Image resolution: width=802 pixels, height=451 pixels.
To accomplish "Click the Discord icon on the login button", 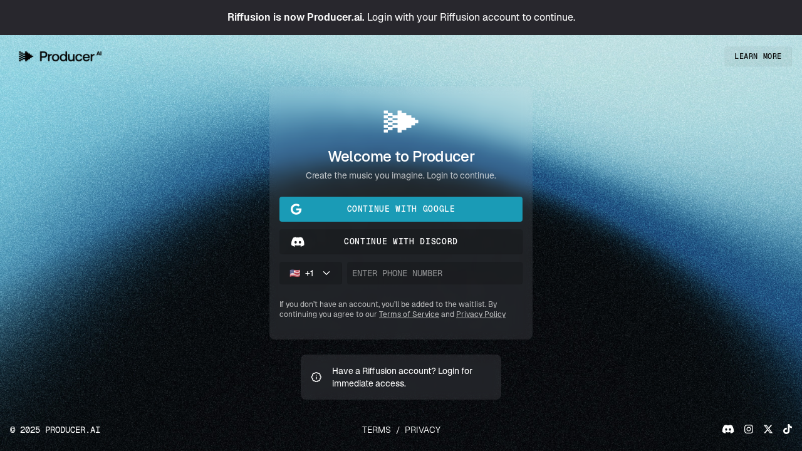I will (x=298, y=242).
